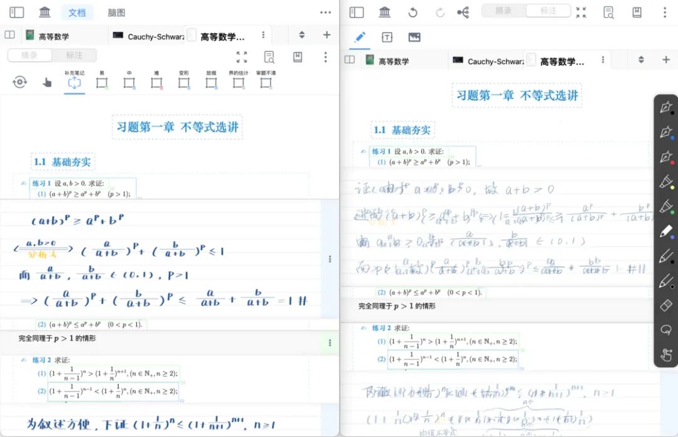The image size is (678, 437).
Task: Open left pane document toolbar more menu
Action: click(x=326, y=57)
